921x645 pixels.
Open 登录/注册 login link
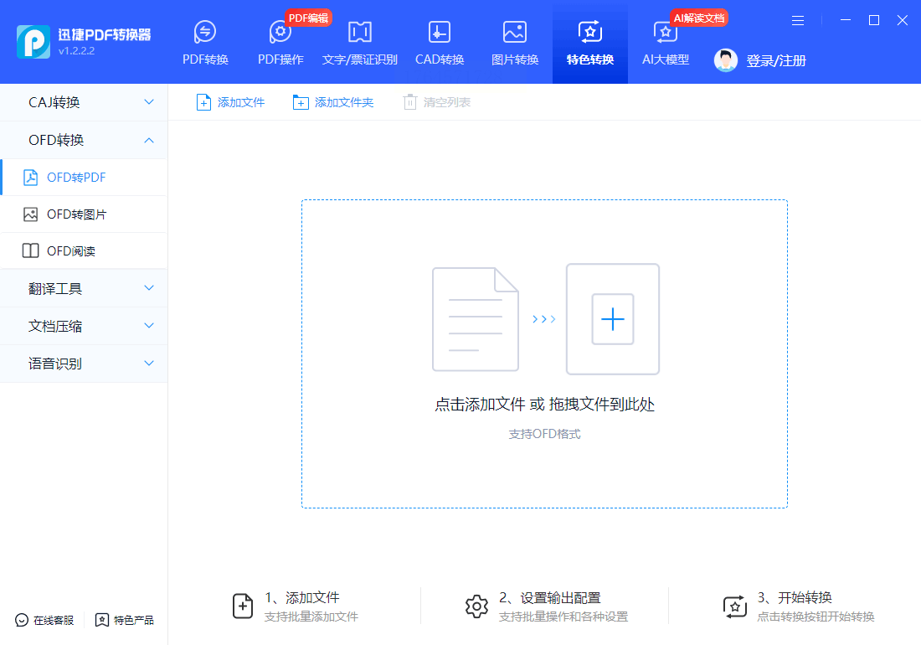coord(776,60)
